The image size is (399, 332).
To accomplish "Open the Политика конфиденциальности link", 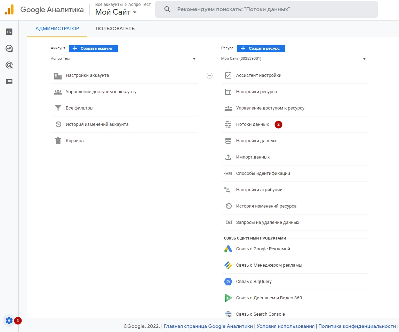I will (x=357, y=326).
